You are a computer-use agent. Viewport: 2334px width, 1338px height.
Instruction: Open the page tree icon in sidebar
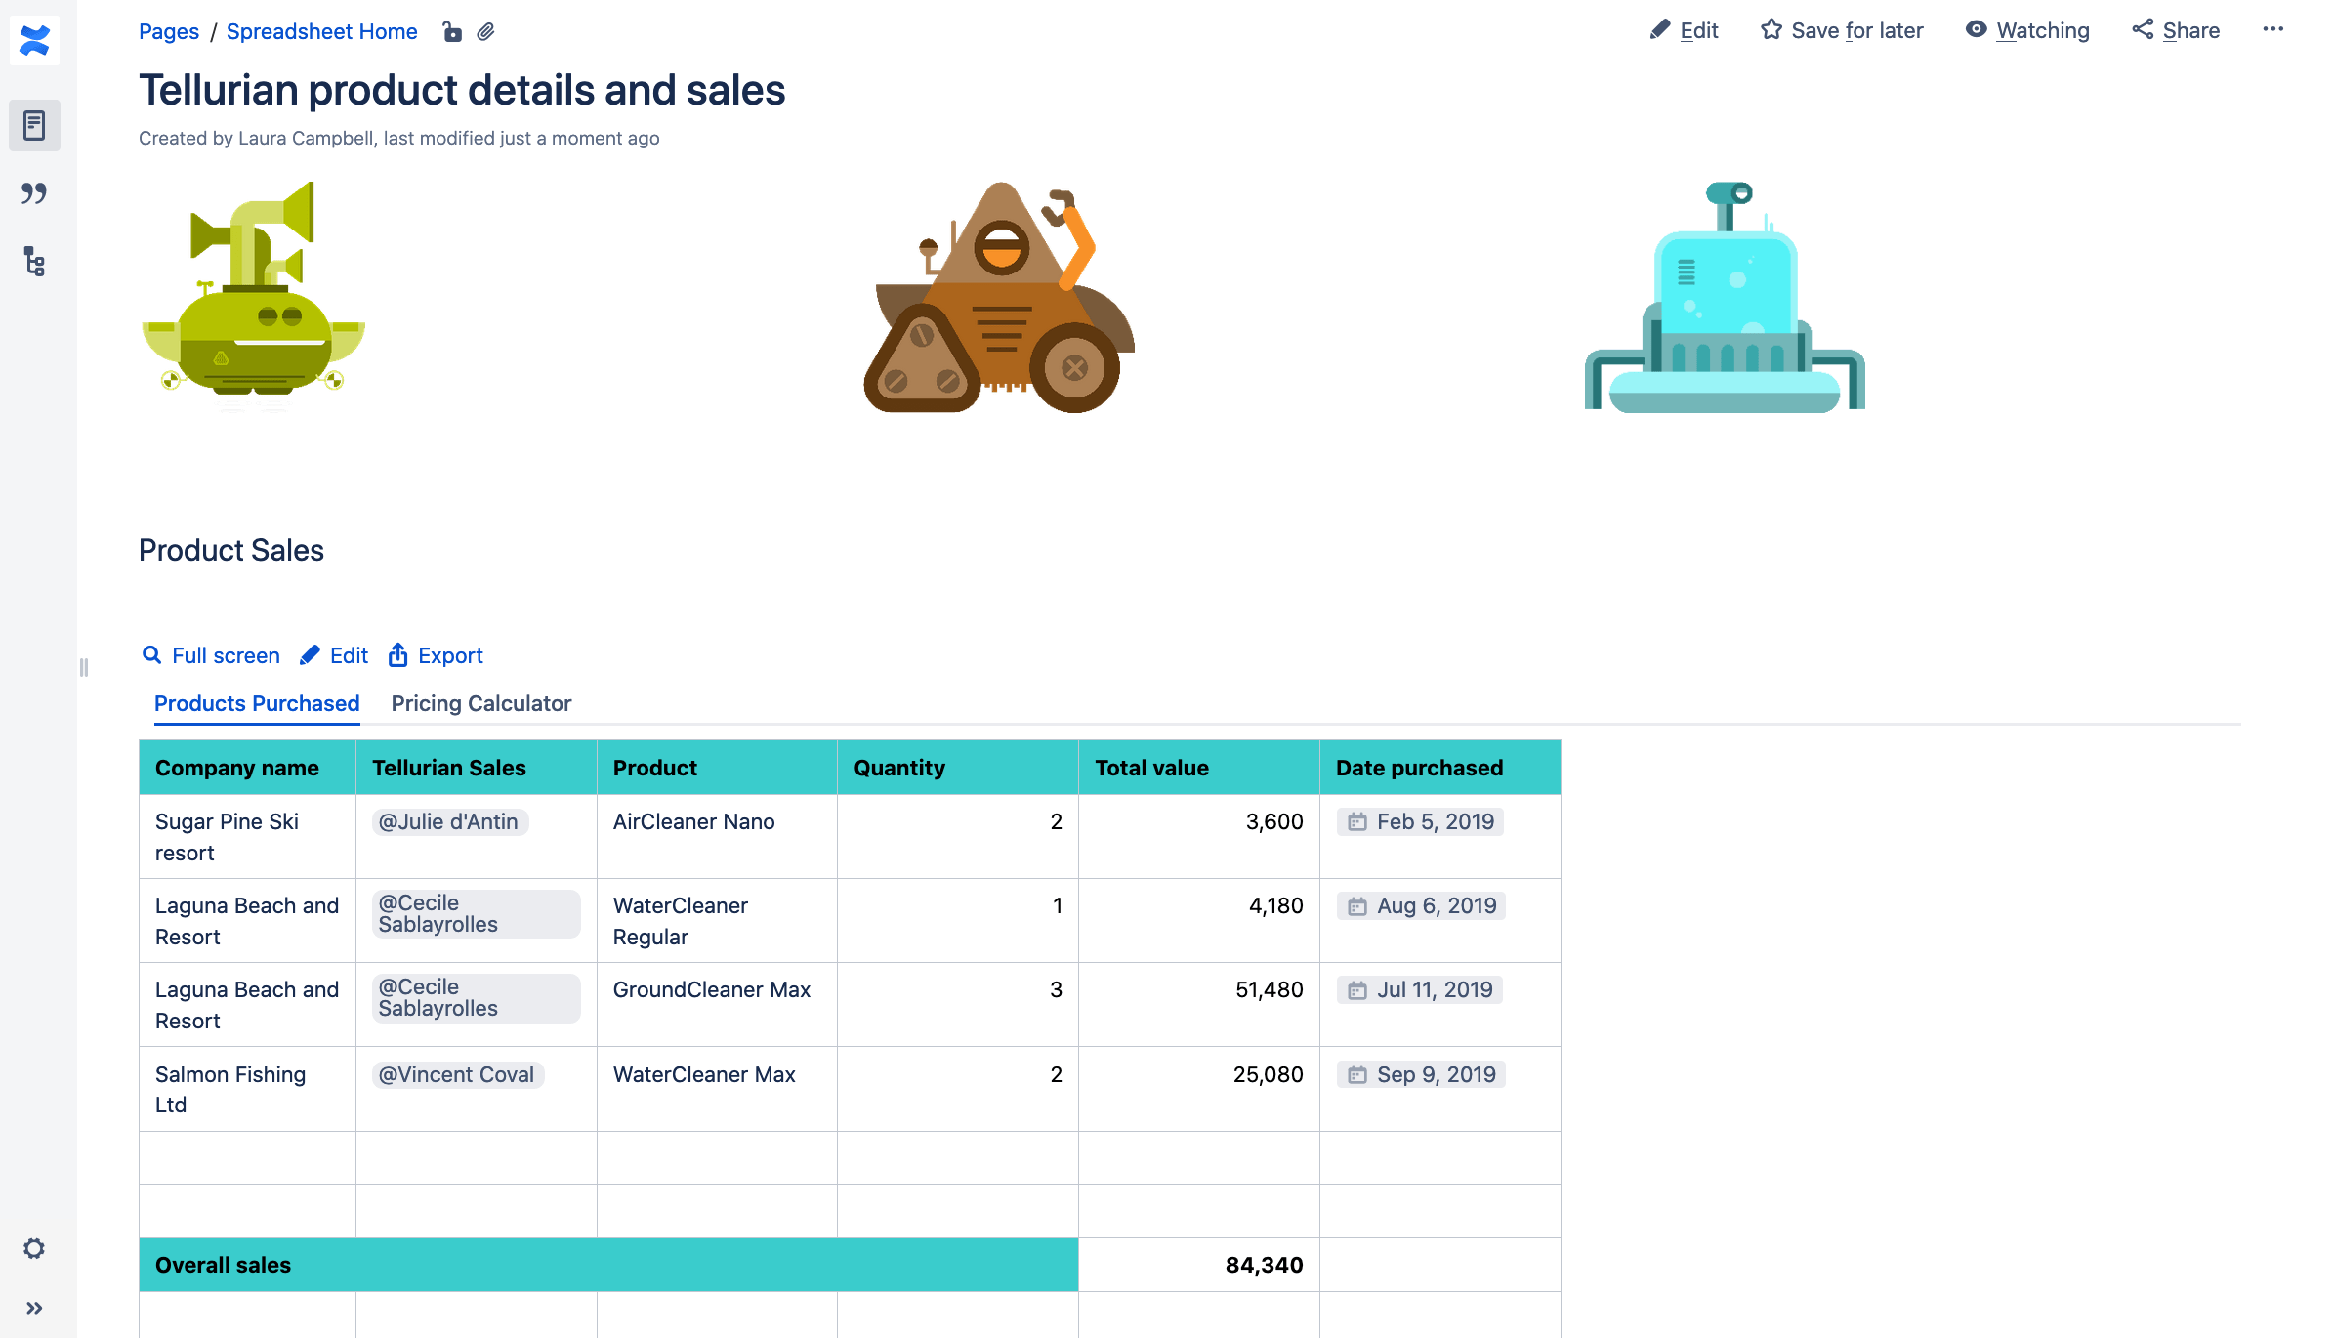click(35, 262)
